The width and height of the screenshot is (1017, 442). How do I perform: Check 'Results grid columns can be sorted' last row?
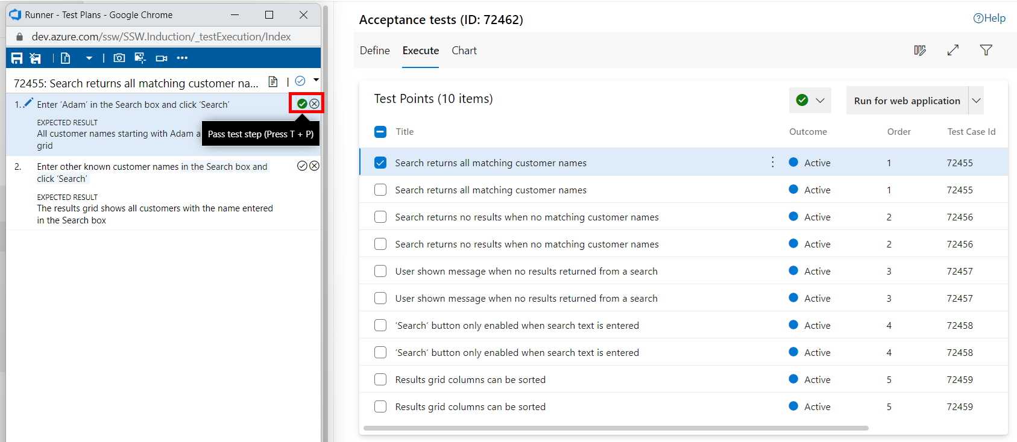pos(380,406)
